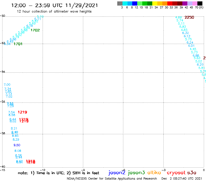The height and width of the screenshot is (181, 206).
Task: Click the 8.29 wave height value
Action: (x=16, y=140)
